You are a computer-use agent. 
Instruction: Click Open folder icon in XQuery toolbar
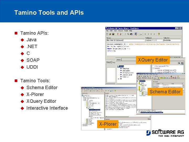click(x=110, y=34)
